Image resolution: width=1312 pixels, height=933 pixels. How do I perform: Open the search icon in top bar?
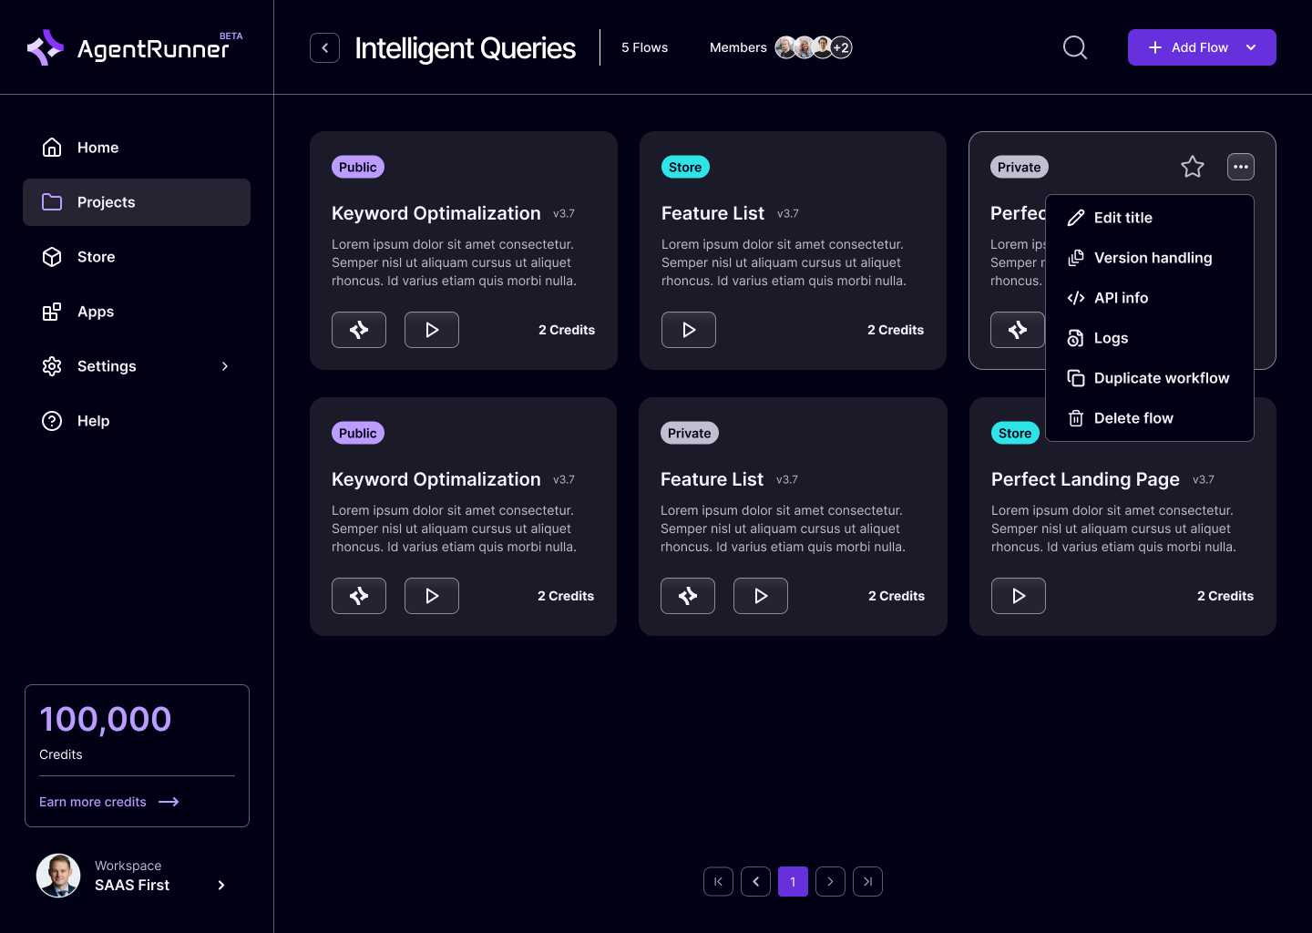(x=1074, y=46)
